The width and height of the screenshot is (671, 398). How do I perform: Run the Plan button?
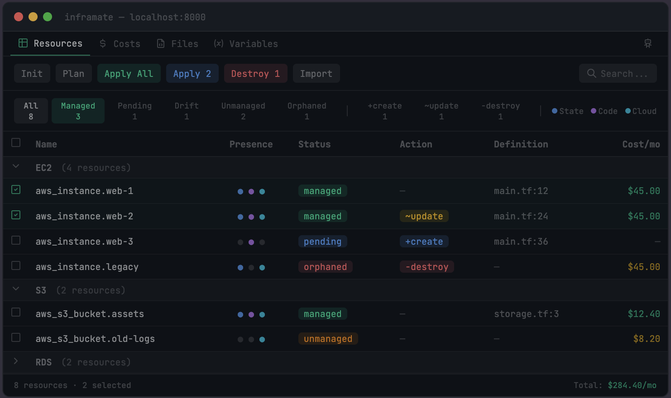tap(73, 73)
